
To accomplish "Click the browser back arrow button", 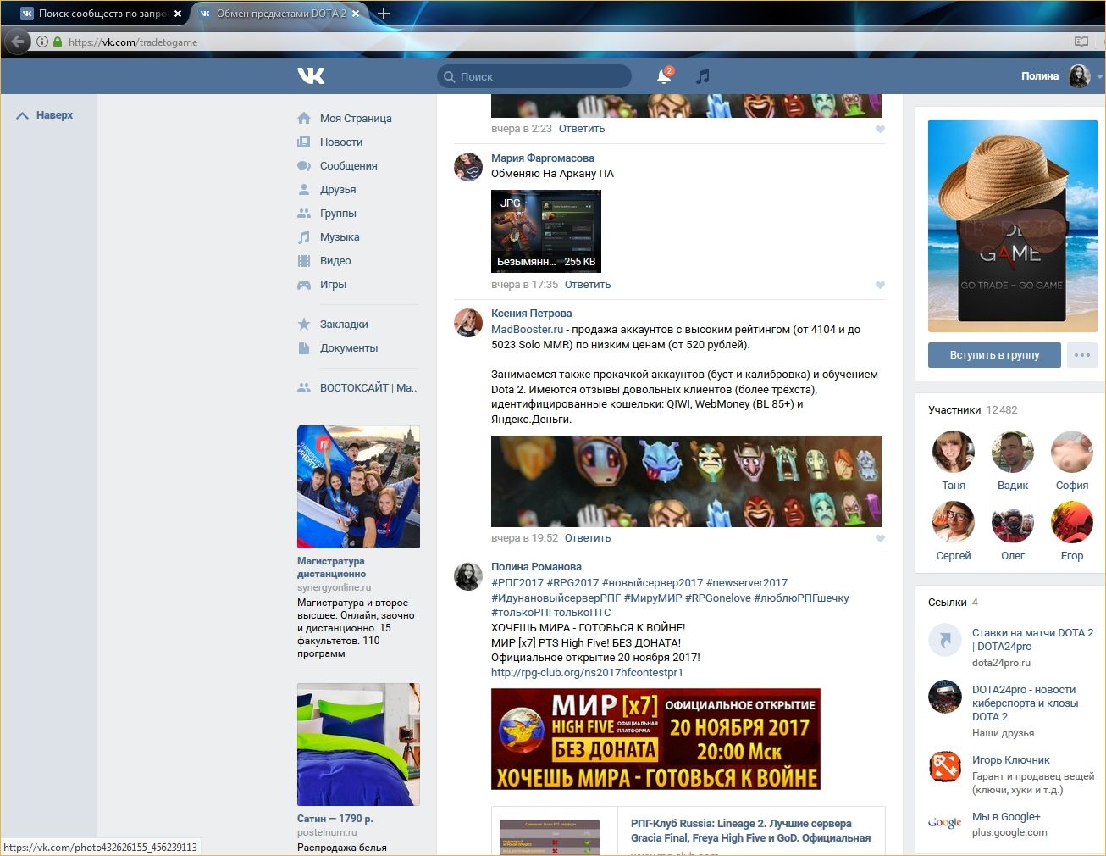I will click(18, 42).
